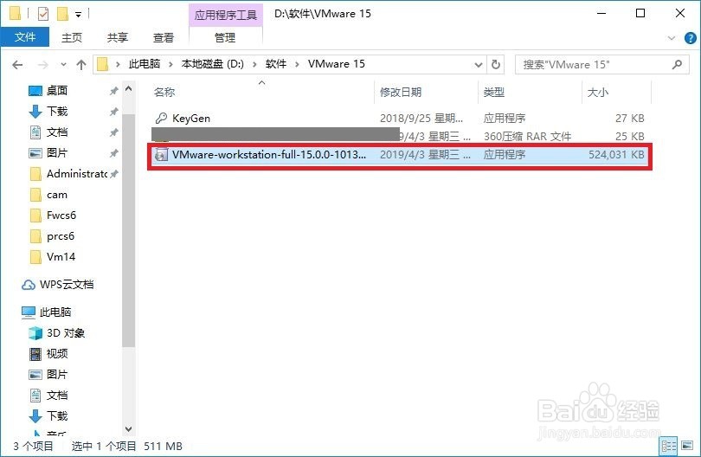Collapse the ribbon with the chevron

point(671,38)
